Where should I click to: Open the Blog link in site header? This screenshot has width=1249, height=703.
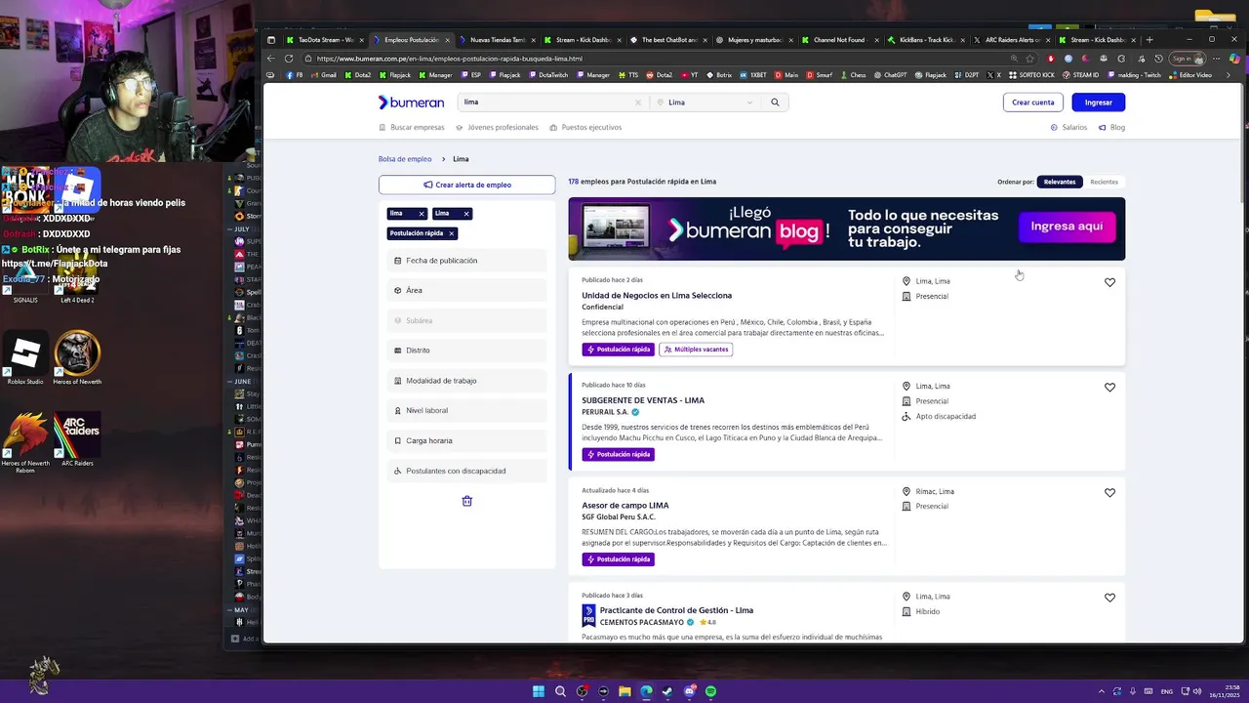[1111, 127]
